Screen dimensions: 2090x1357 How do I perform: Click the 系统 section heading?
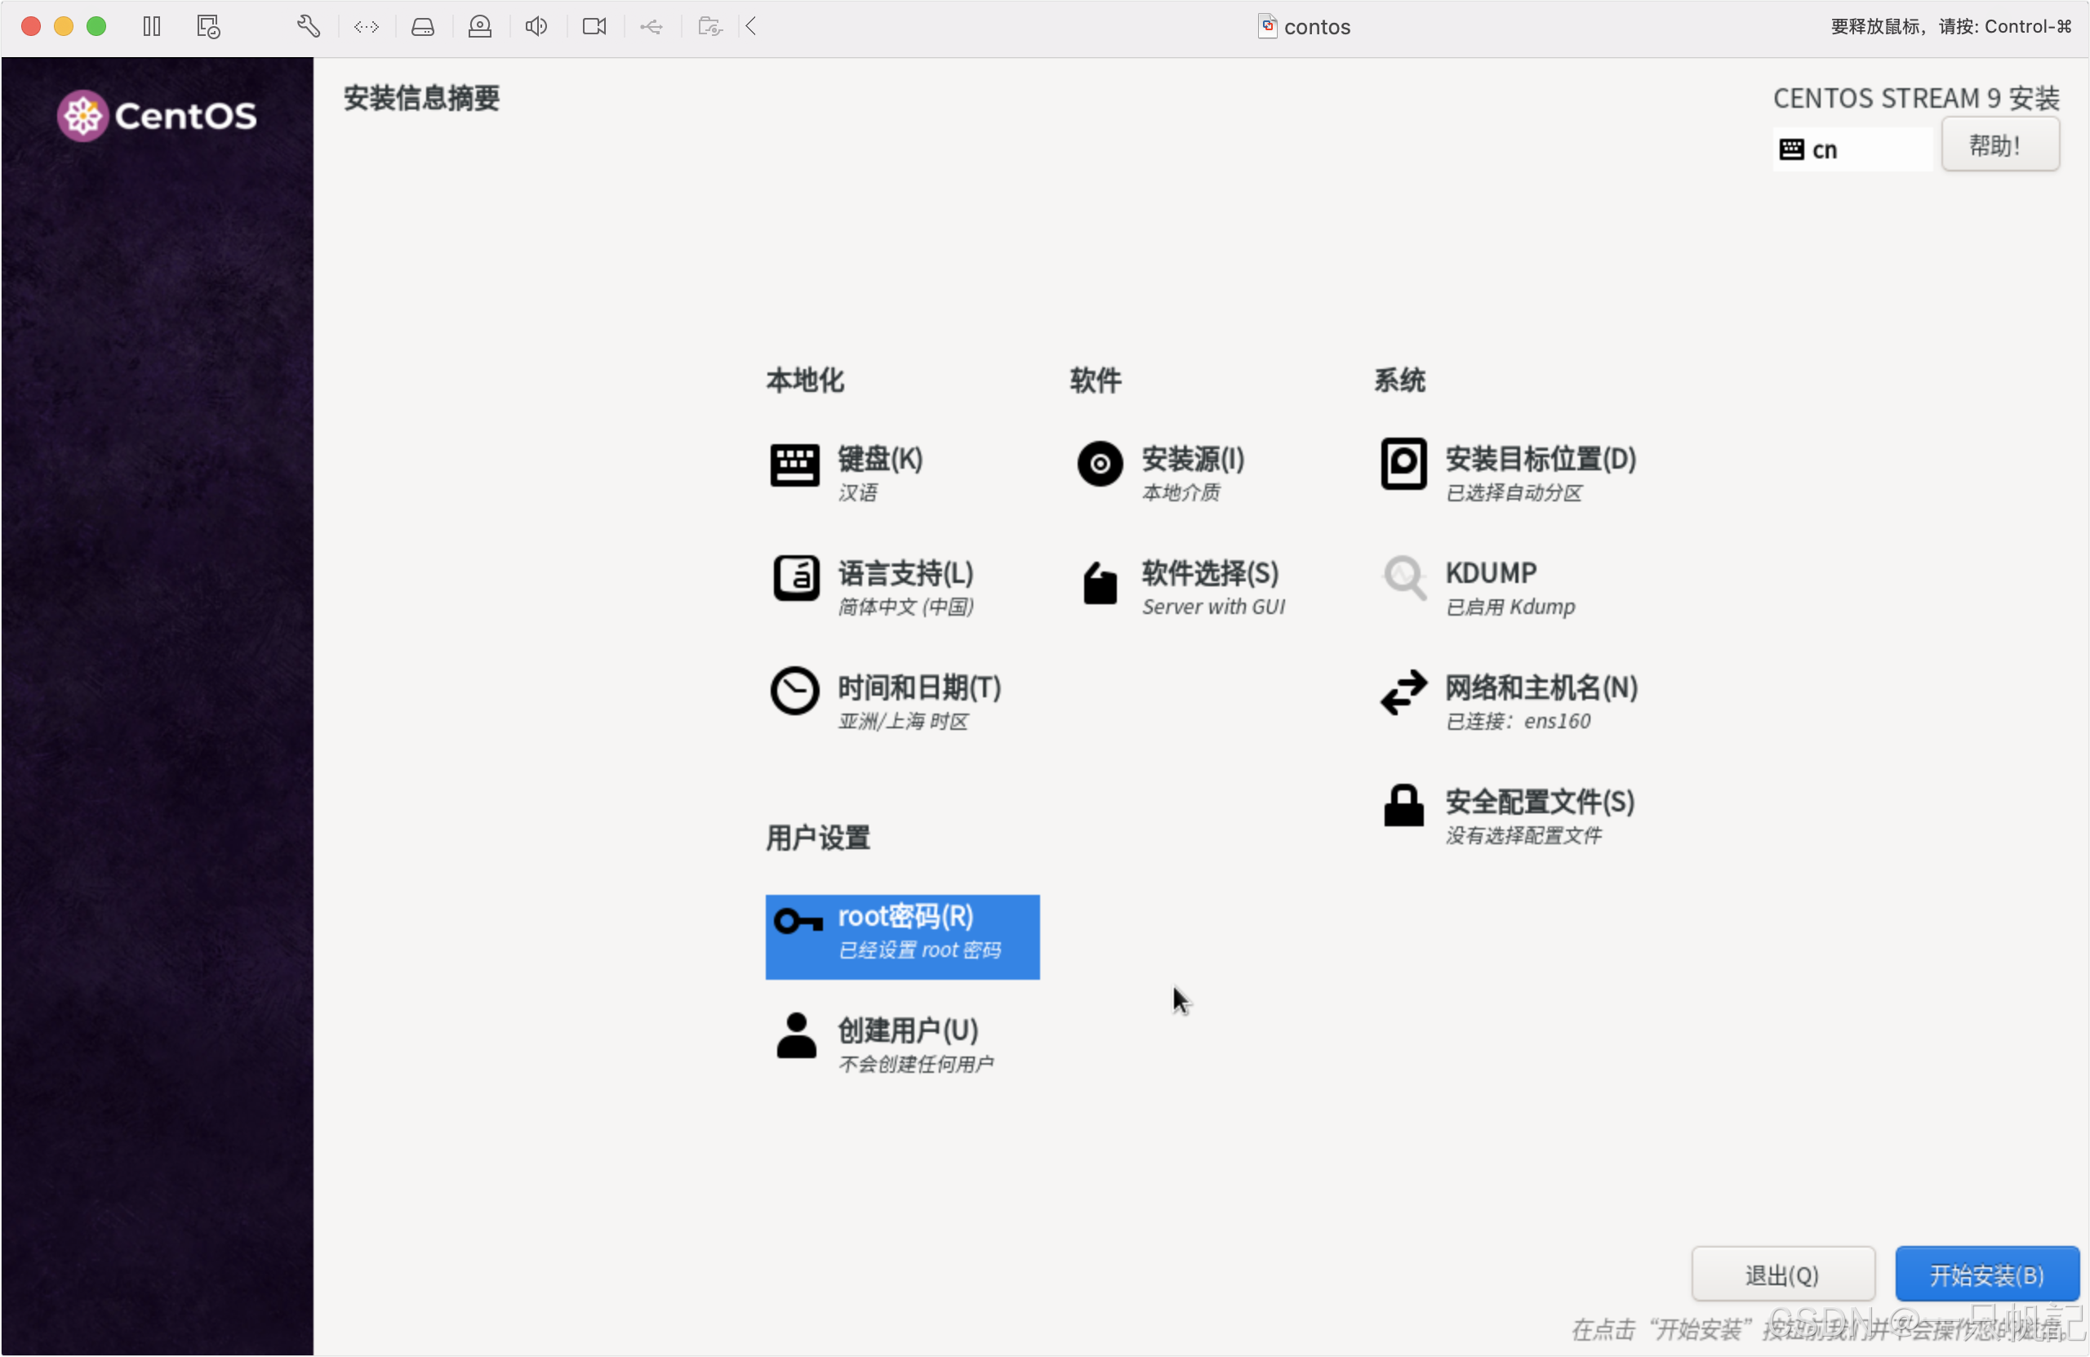1400,380
